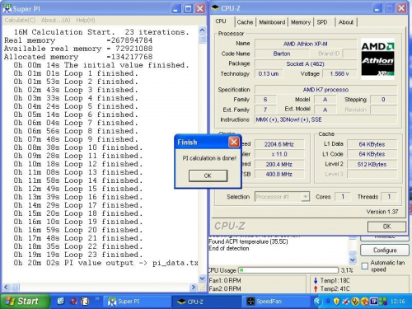
Task: Click Specification field AMD K7 processo
Action: tap(325, 90)
